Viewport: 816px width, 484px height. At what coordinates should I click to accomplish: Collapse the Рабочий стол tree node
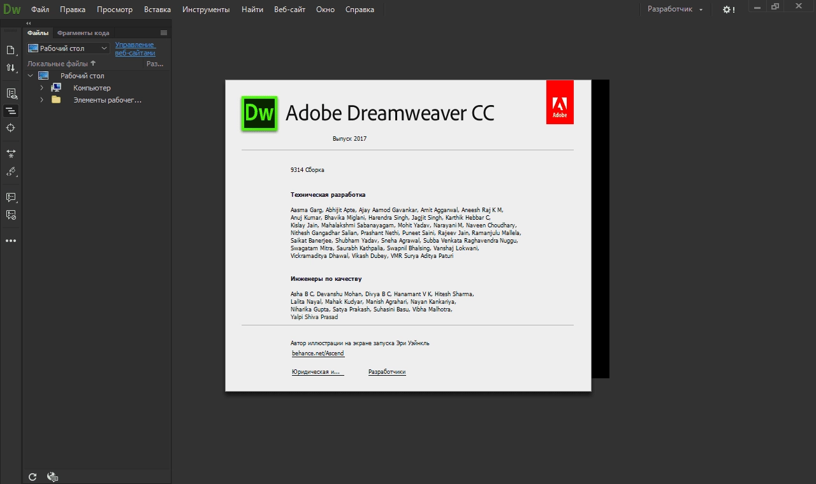tap(30, 76)
